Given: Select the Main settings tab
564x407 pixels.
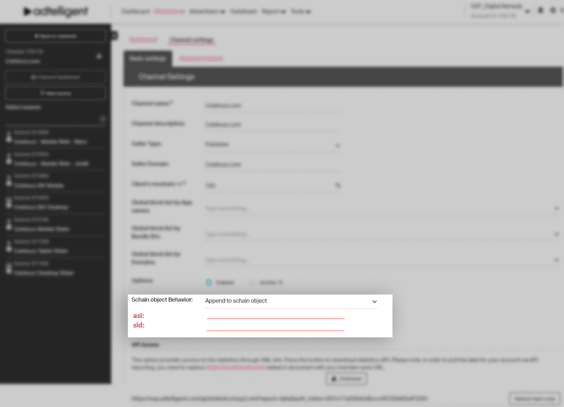Looking at the screenshot, I should tap(148, 58).
